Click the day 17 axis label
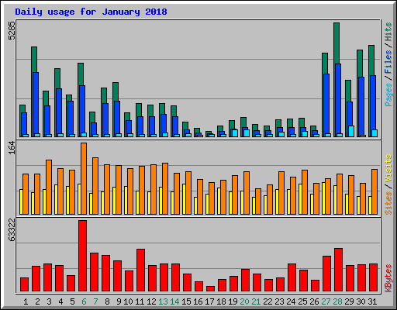This screenshot has height=310, width=397. coord(209,301)
